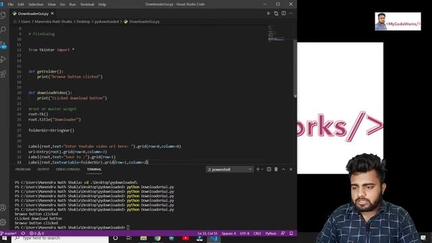Open the Edit menu
432x243 pixels.
pyautogui.click(x=21, y=5)
